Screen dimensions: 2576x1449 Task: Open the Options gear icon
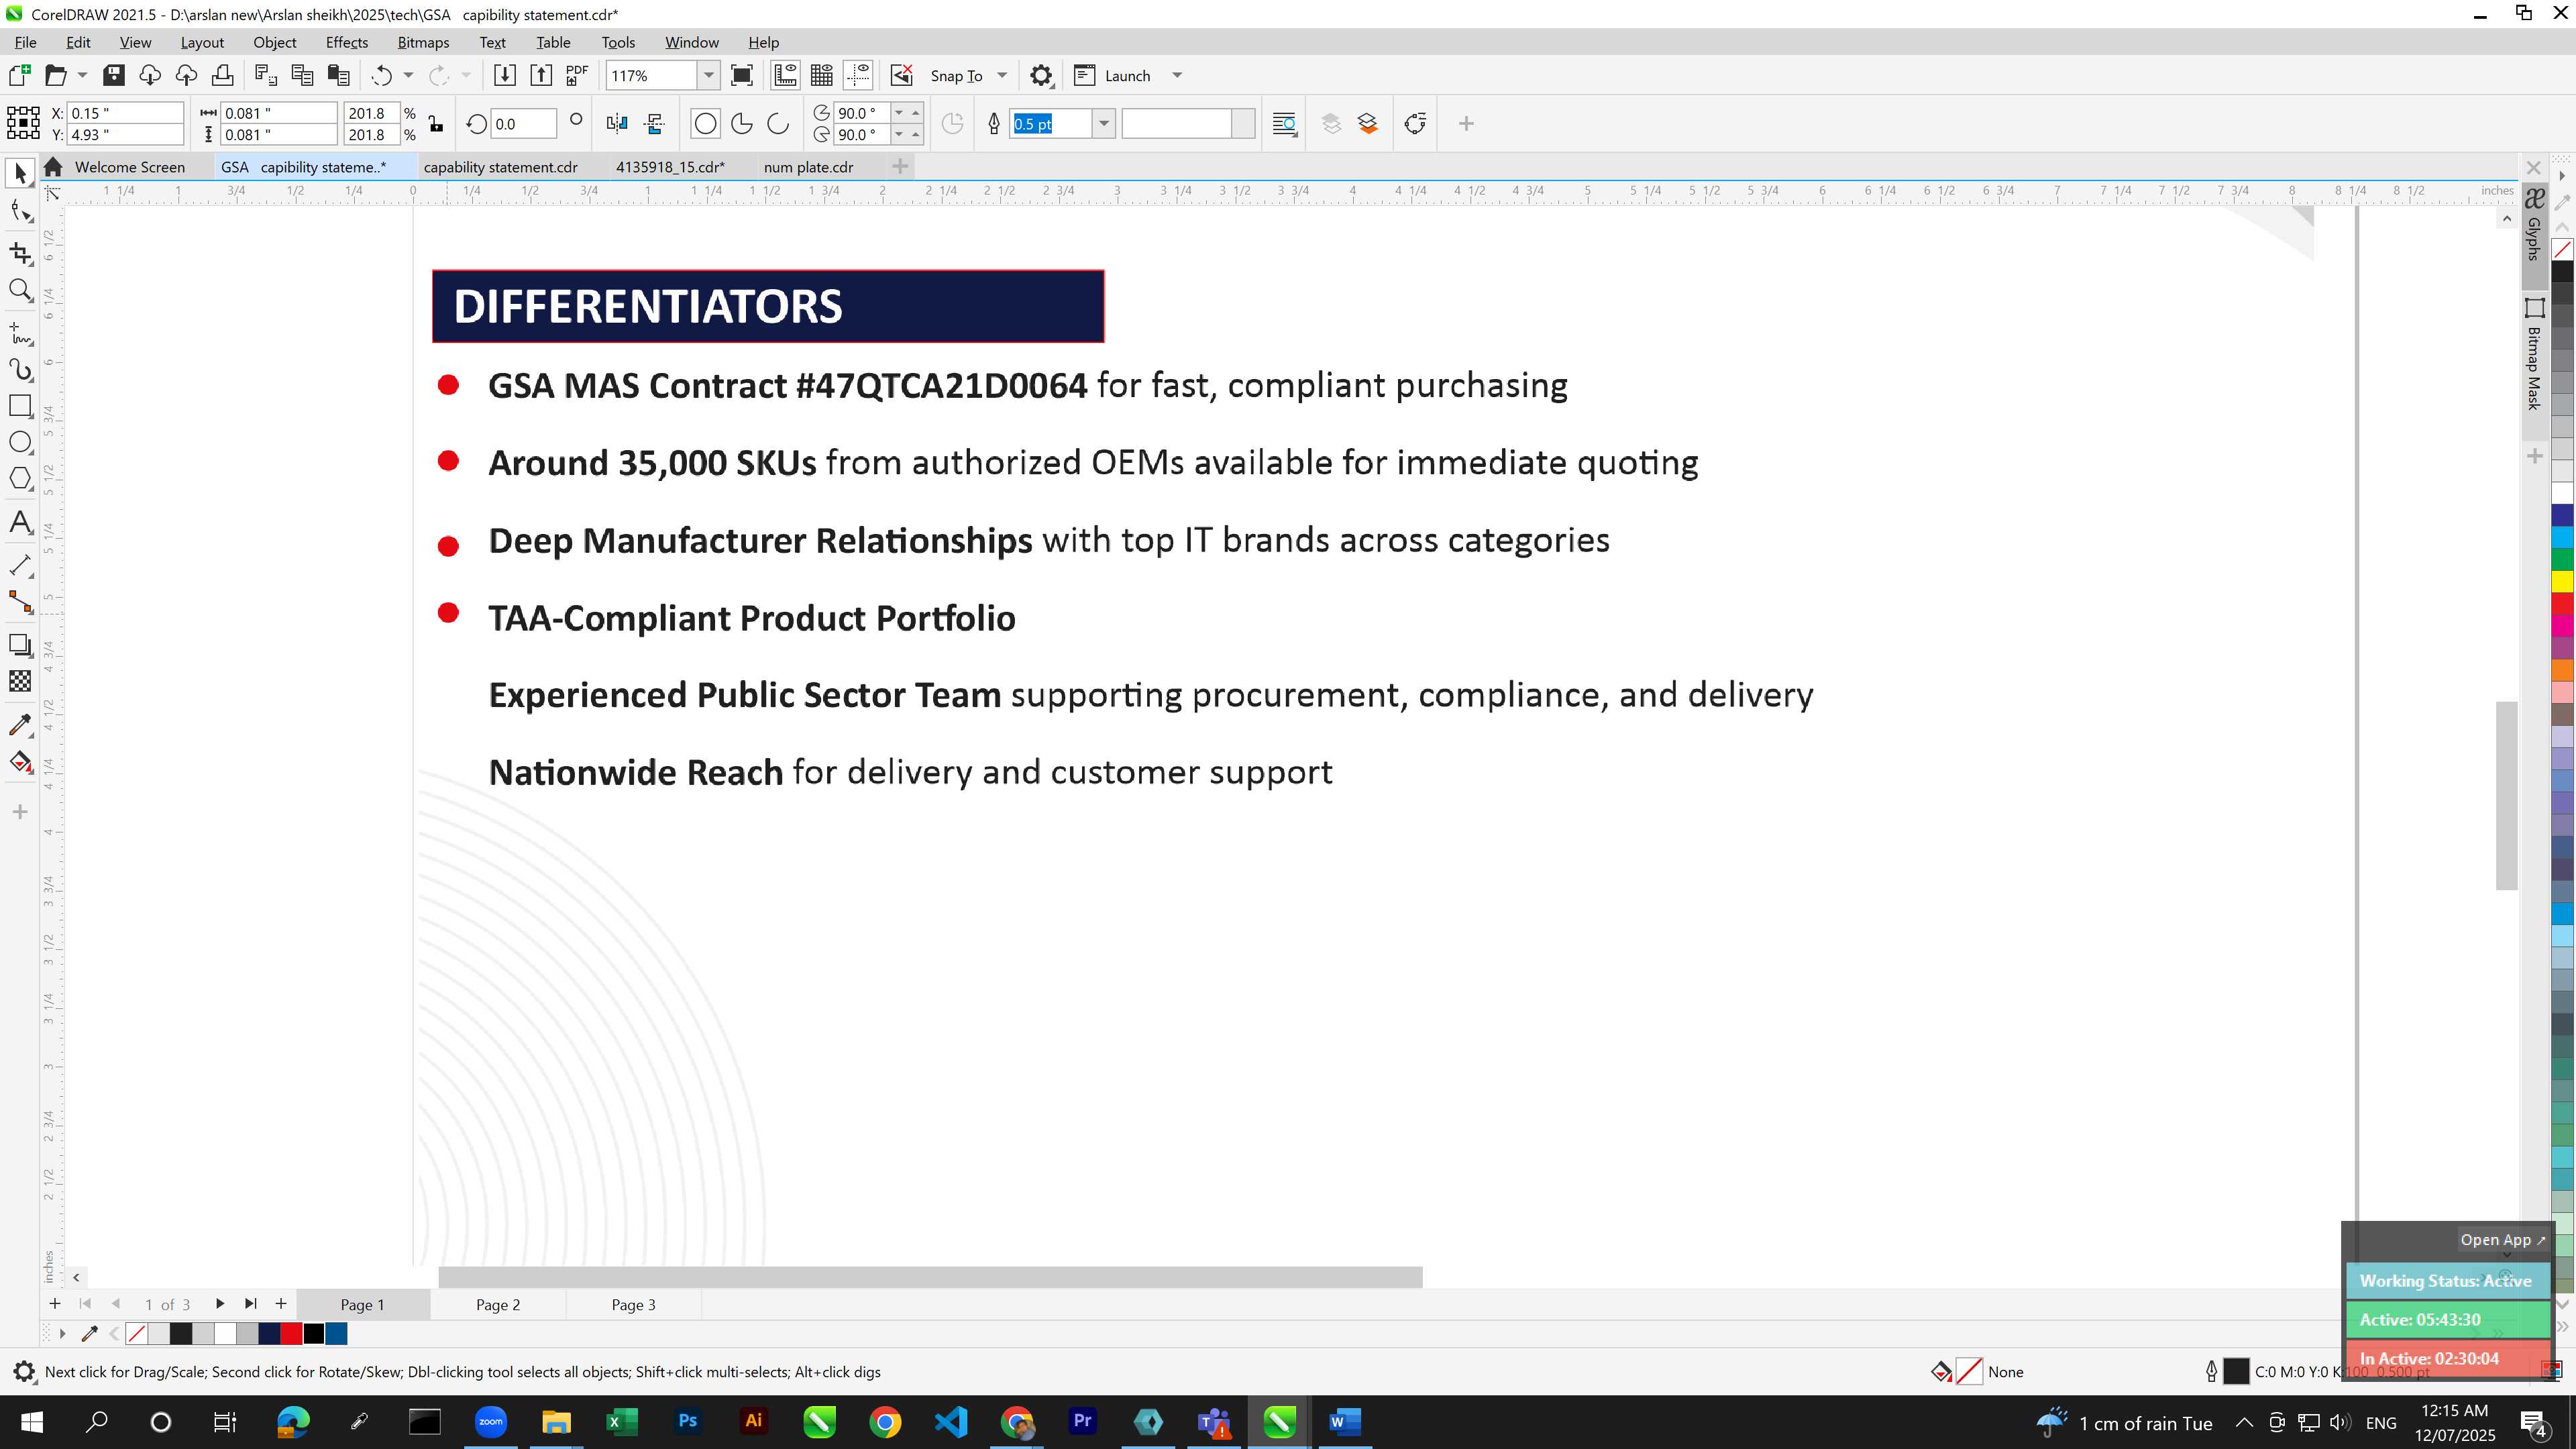point(1041,75)
